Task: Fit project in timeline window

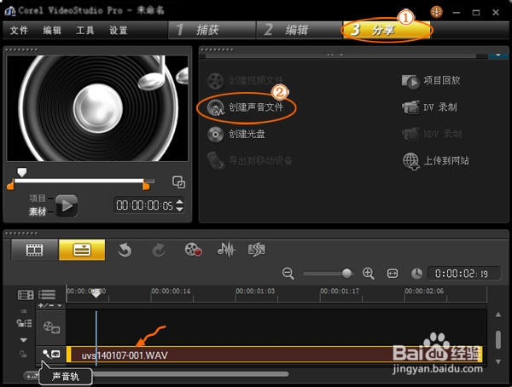Action: coord(393,273)
